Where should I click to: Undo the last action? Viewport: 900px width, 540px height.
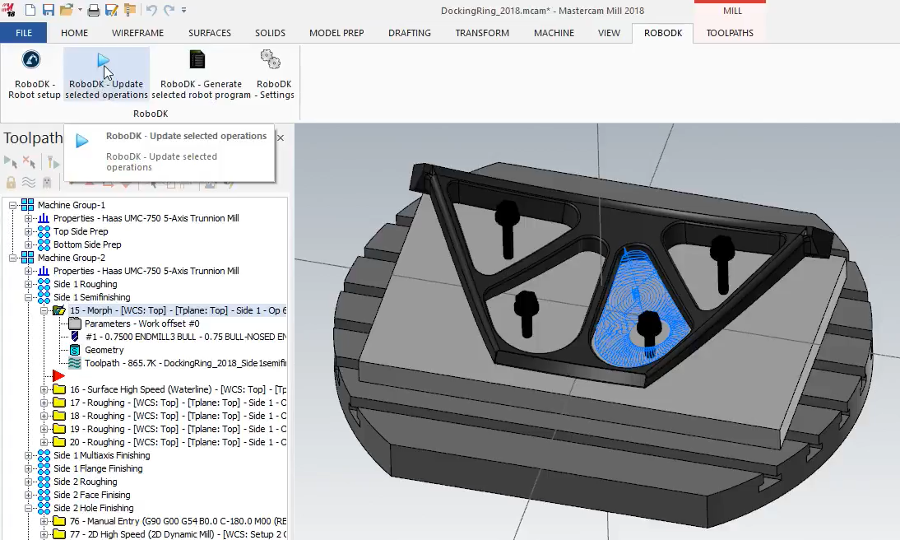tap(151, 10)
